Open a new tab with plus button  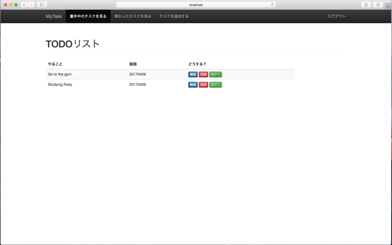[x=388, y=6]
